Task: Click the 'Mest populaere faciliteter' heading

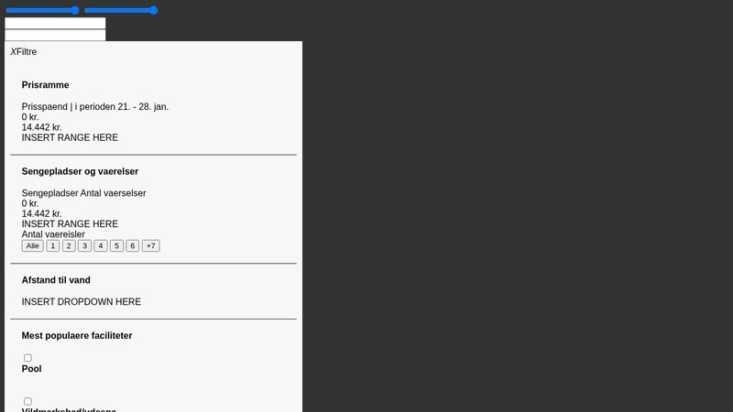Action: (76, 336)
